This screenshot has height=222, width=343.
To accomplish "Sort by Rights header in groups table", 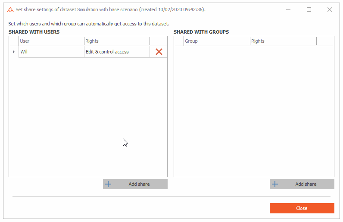I will [283, 41].
